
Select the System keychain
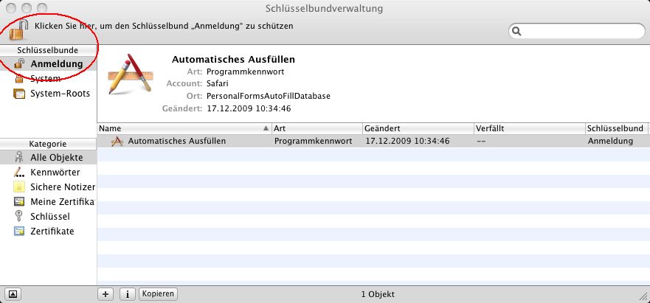click(45, 79)
